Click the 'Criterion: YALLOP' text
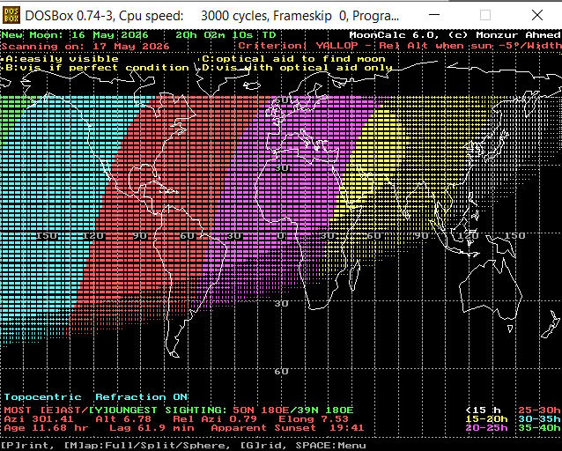This screenshot has width=562, height=451. 298,46
